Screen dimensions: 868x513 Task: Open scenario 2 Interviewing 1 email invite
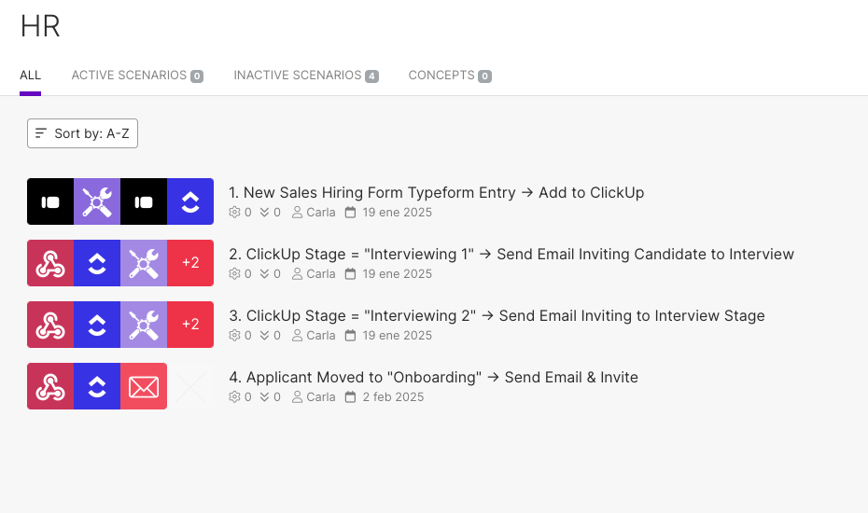pos(511,254)
